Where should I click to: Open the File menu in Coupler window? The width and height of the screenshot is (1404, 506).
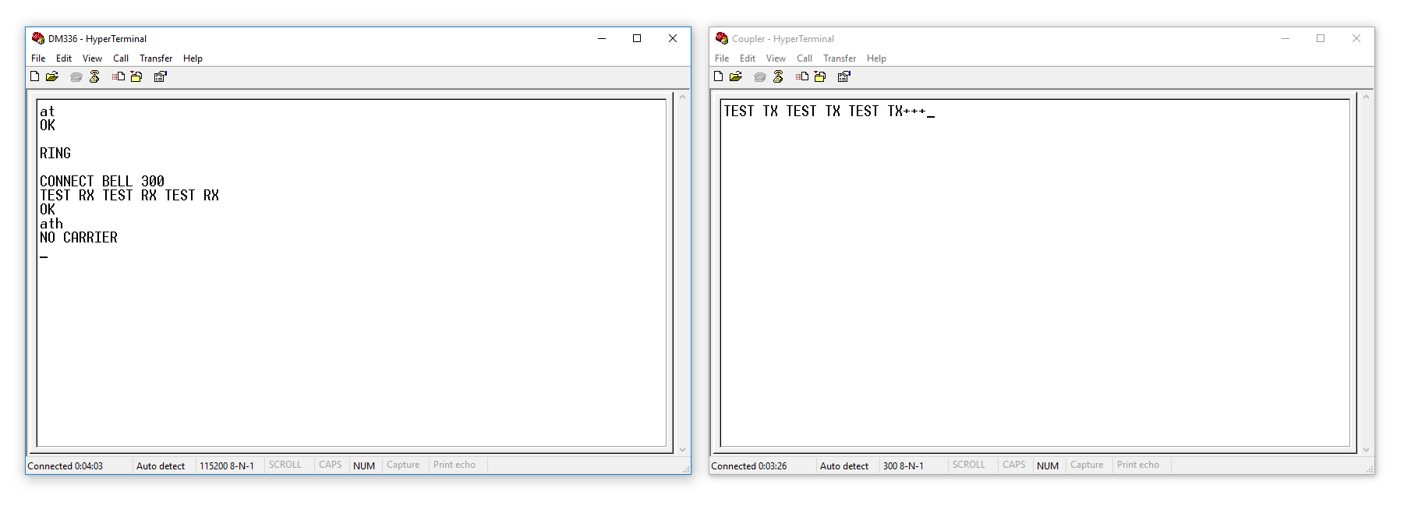point(722,58)
